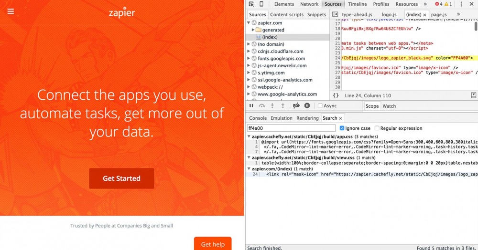
Task: Switch to the Elements panel
Action: coord(284,4)
